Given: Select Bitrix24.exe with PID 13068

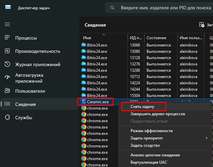Looking at the screenshot, I should point(97,45).
